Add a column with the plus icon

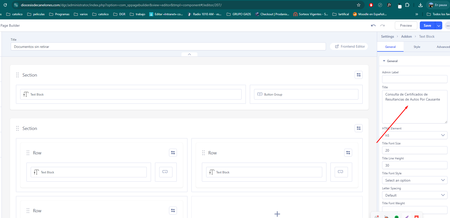click(x=277, y=214)
